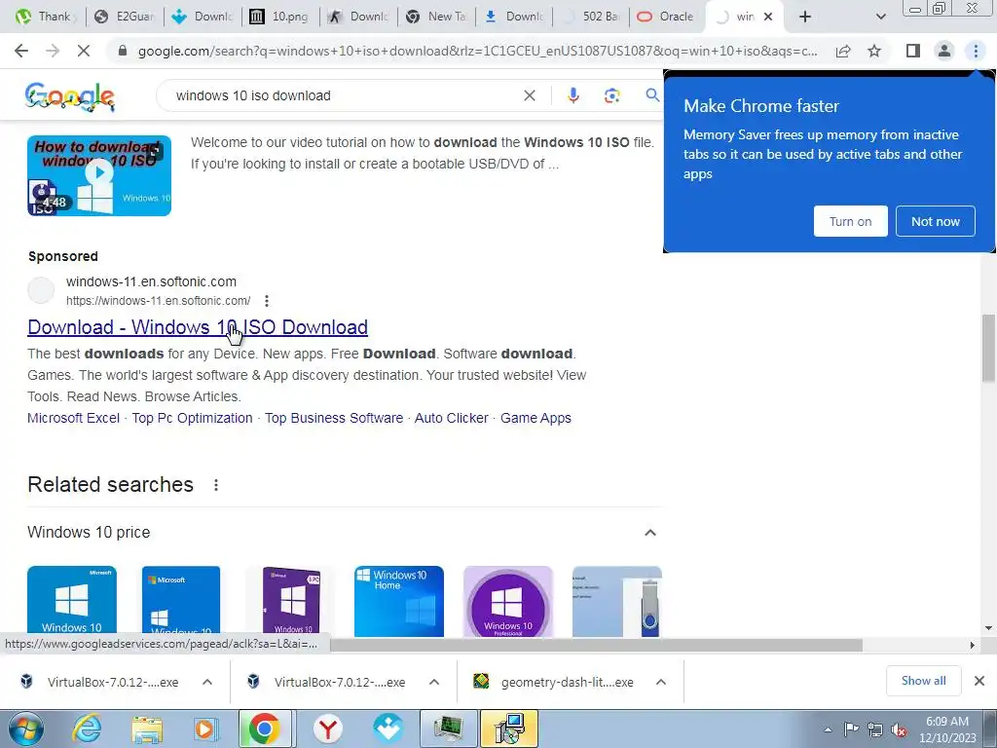Open Top Business Software sitelink
Screen dimensions: 997x748
click(x=334, y=418)
